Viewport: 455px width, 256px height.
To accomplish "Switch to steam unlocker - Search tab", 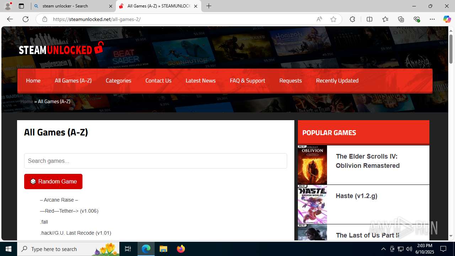I will pos(73,6).
